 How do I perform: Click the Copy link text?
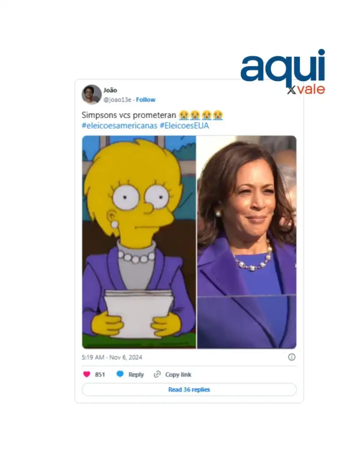coord(178,374)
